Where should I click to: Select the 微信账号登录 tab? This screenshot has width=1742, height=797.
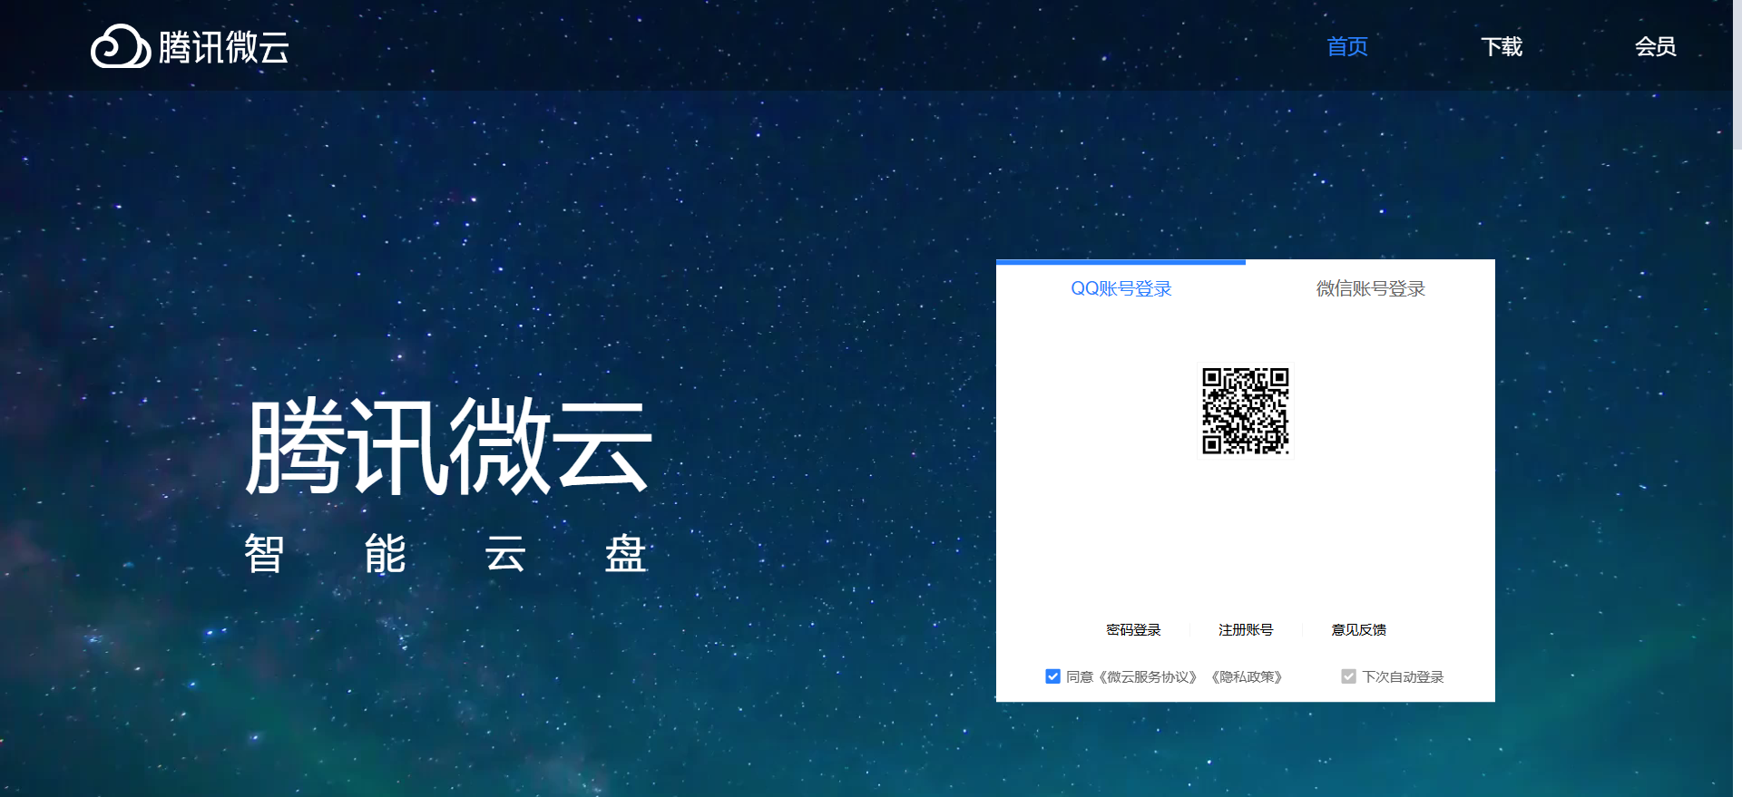1370,288
